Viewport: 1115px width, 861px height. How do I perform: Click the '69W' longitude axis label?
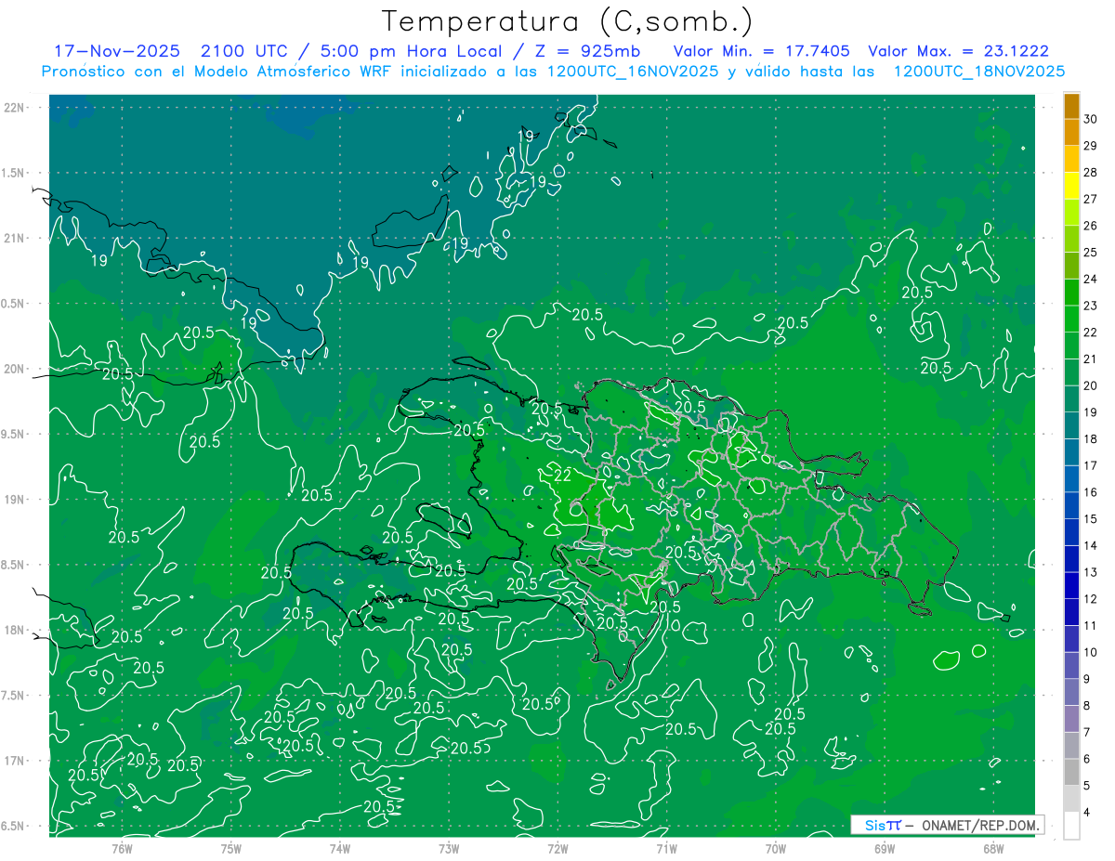pos(885,848)
